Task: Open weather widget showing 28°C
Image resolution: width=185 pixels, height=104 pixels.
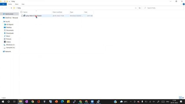Action: click(124, 101)
